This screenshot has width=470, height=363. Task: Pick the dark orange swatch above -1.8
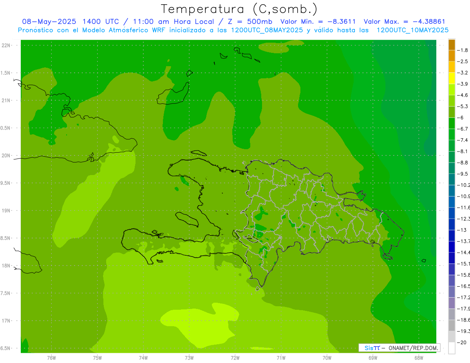point(452,45)
